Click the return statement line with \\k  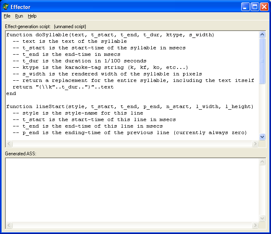point(63,87)
